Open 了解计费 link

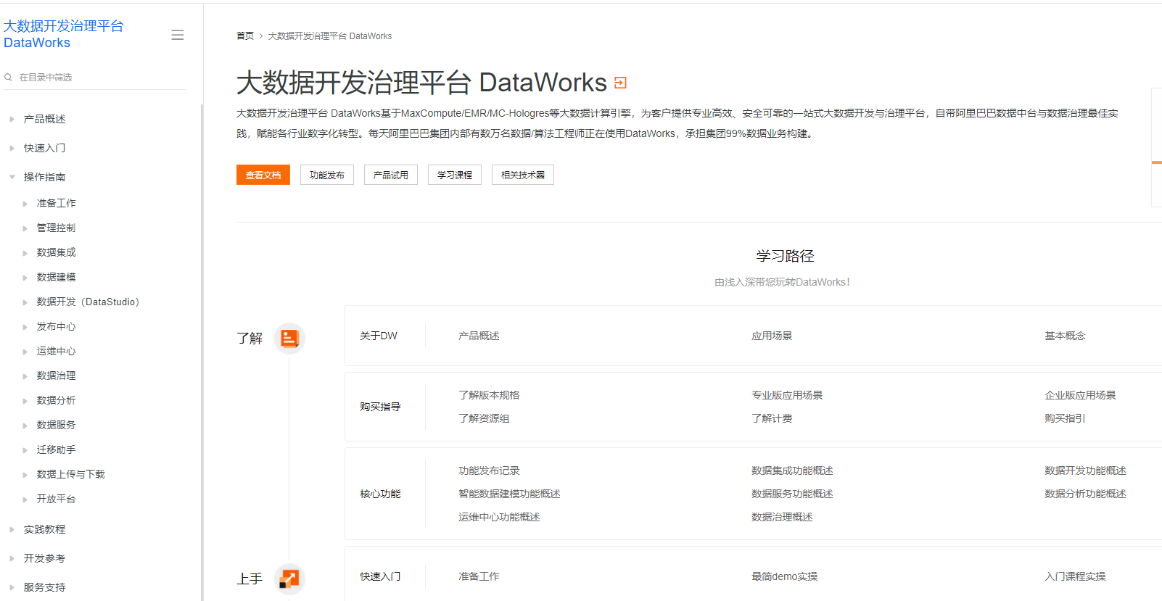(x=772, y=418)
